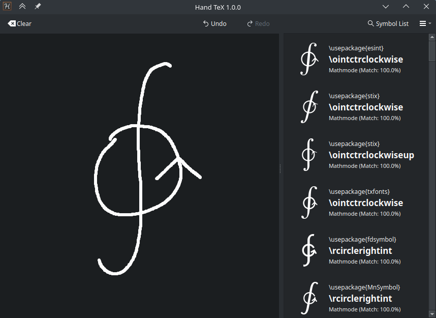Open the hamburger menu dropdown
Viewport: 436px width, 318px height.
click(x=425, y=24)
